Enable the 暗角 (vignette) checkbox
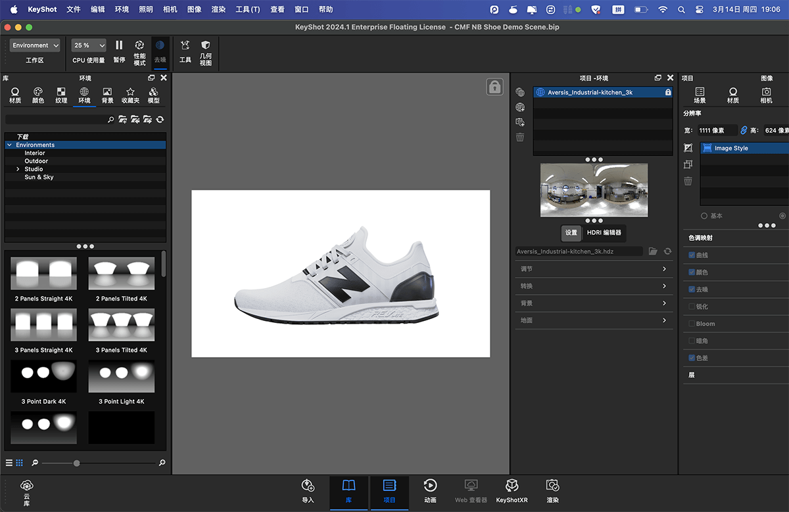This screenshot has height=512, width=789. tap(692, 341)
